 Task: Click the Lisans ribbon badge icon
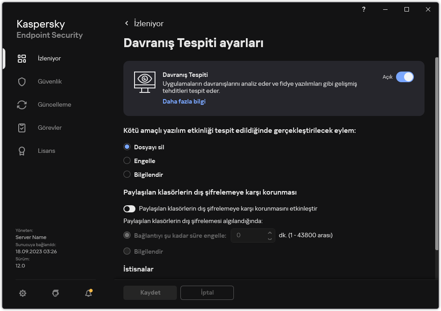click(22, 151)
